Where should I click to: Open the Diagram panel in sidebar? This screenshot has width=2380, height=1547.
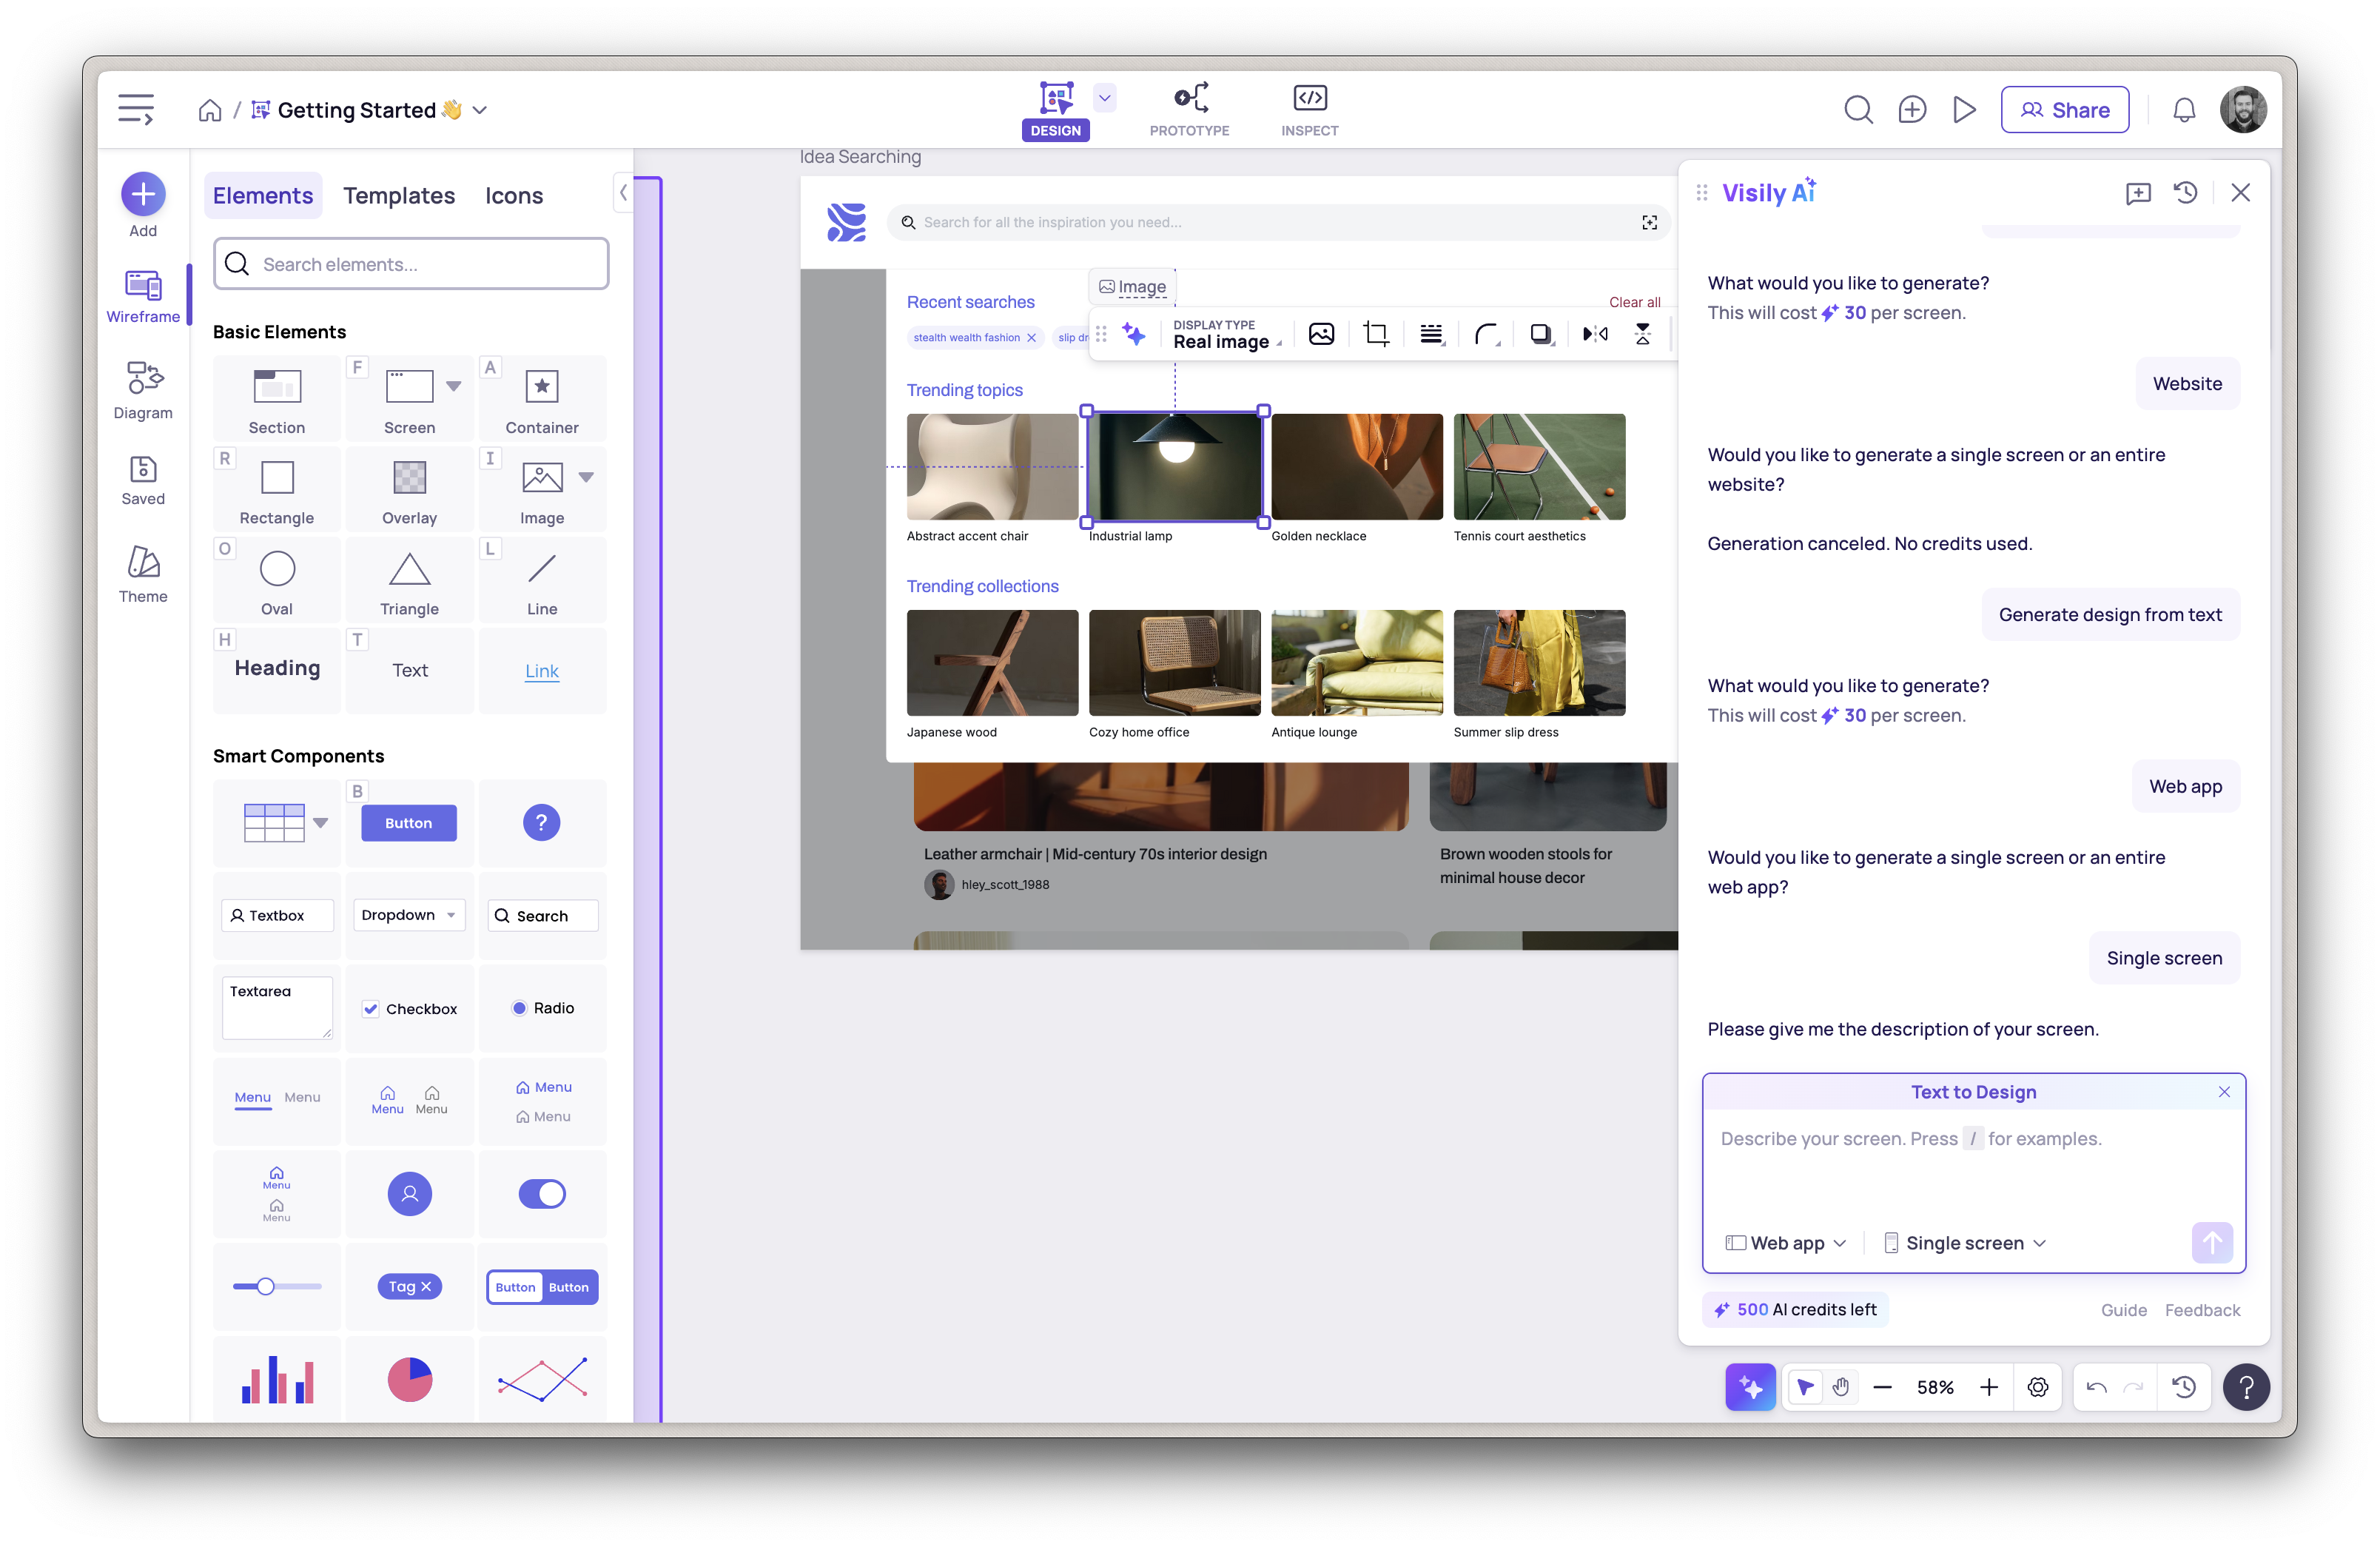pos(143,390)
